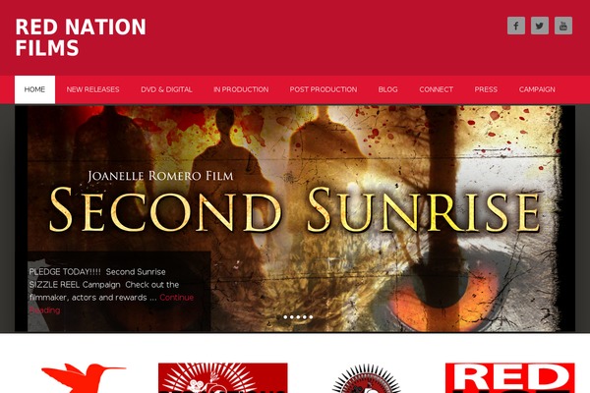Go to the Campaign menu item

pos(537,89)
